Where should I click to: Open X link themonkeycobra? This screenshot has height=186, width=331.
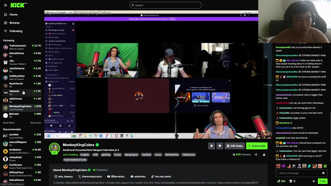[x=90, y=176]
